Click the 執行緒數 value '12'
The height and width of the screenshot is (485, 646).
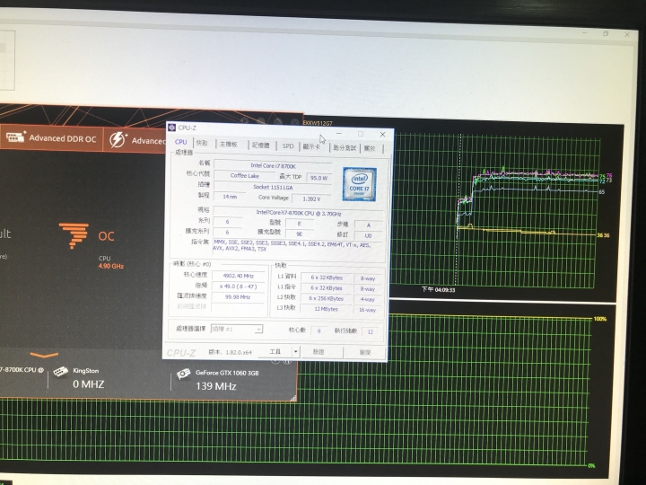(371, 331)
